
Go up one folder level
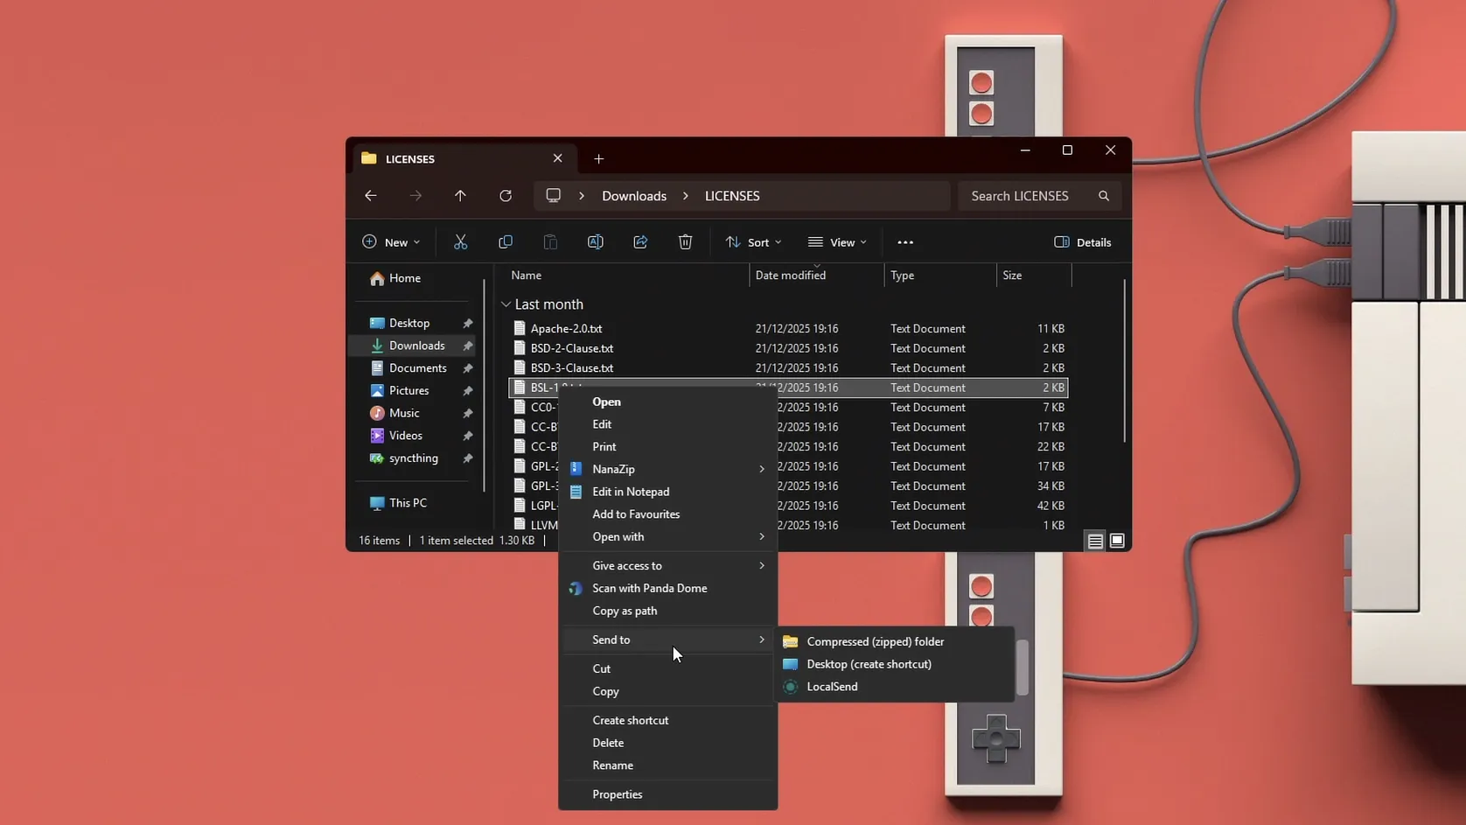pos(460,196)
